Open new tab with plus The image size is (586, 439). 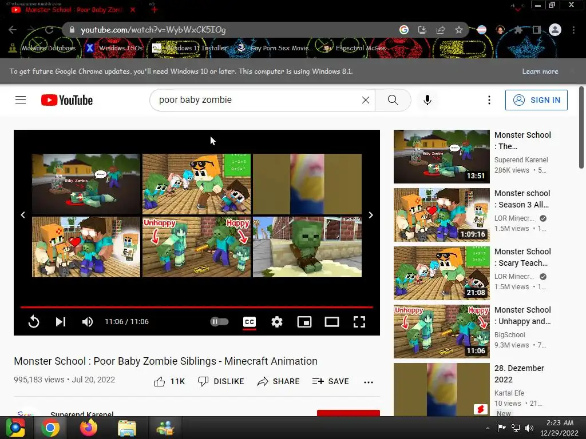(154, 10)
